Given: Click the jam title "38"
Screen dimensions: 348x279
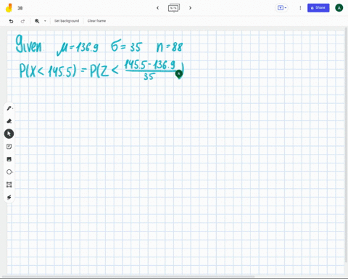Looking at the screenshot, I should [20, 8].
